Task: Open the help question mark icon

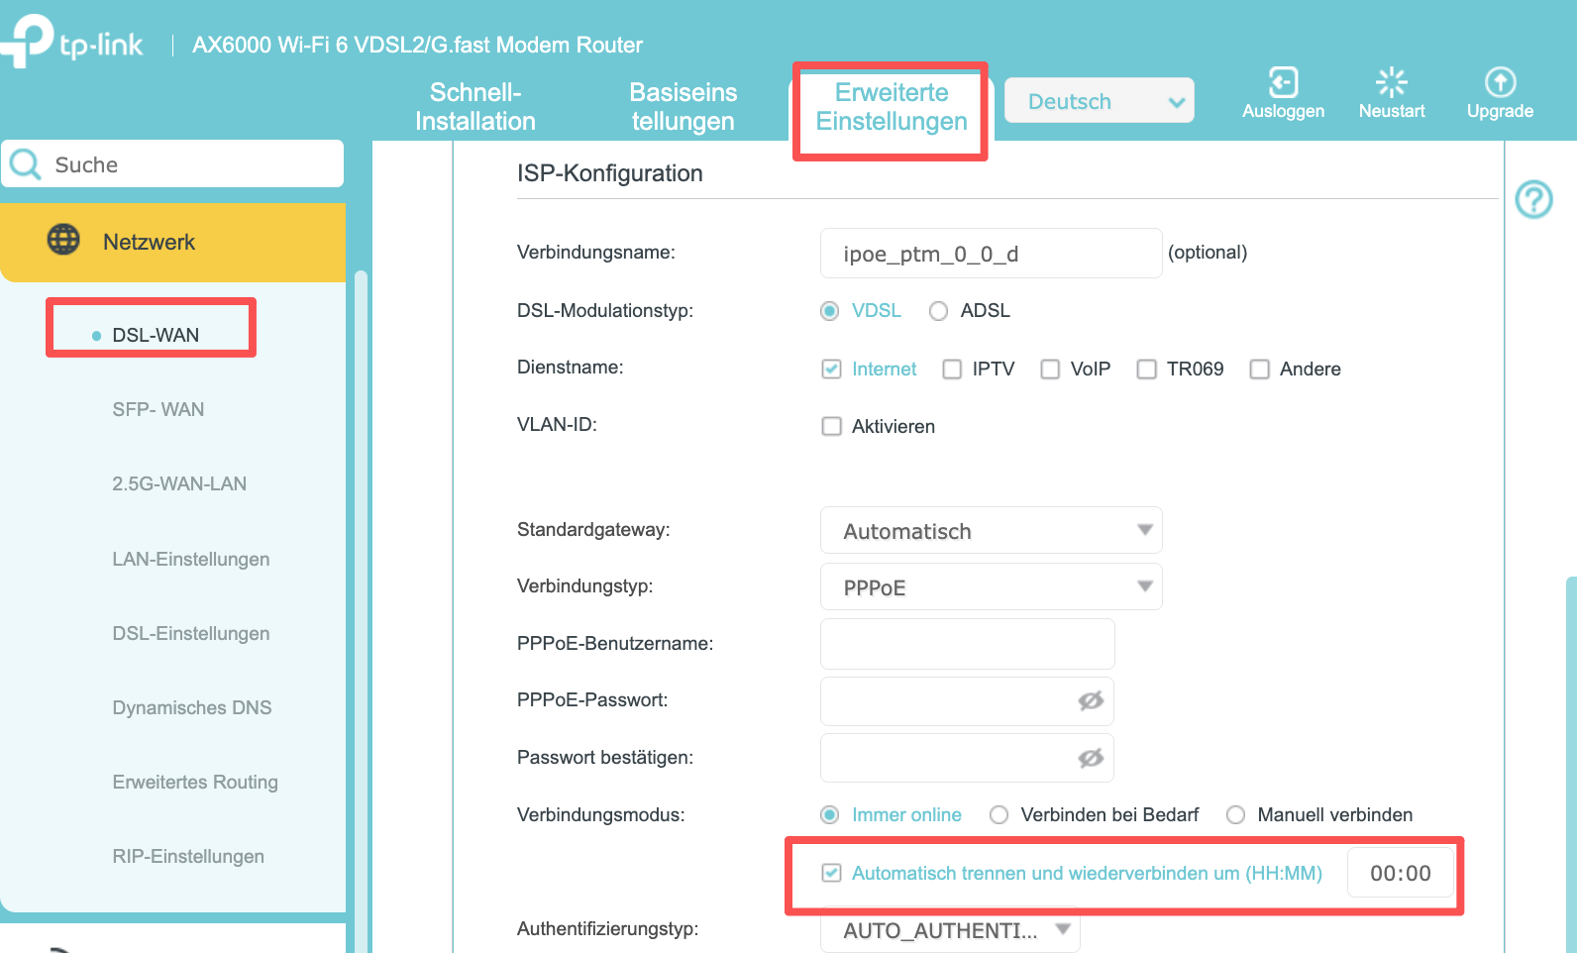Action: [x=1533, y=199]
